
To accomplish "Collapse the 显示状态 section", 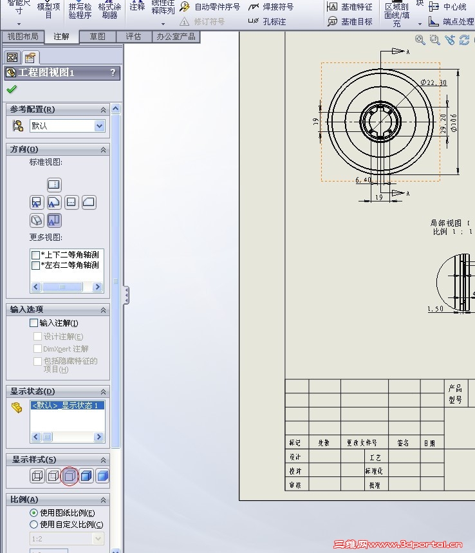I will pos(104,392).
